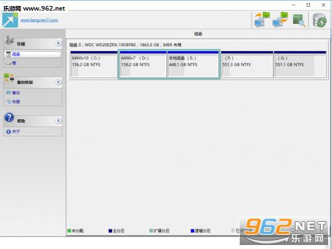Click the restore toolbar icon next to backup
Image resolution: width=332 pixels, height=249 pixels.
pos(280,19)
